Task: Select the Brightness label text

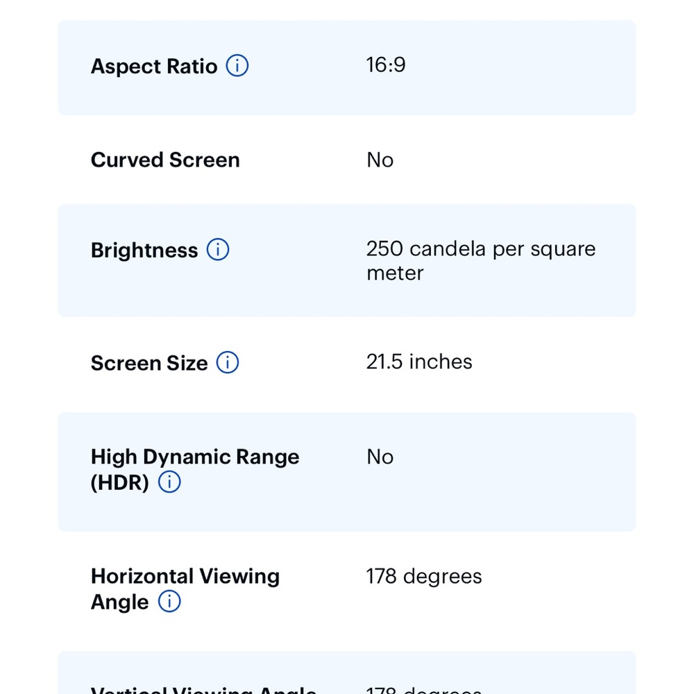Action: 144,251
